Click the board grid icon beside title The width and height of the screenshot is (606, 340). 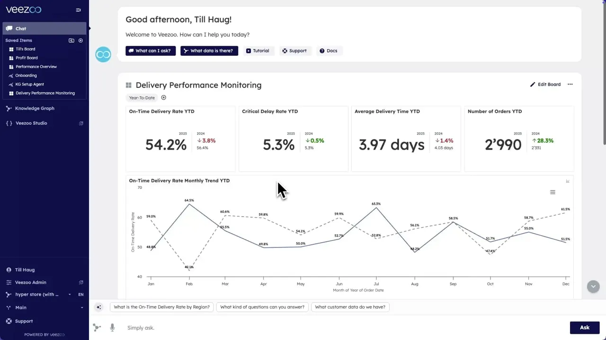pos(128,85)
